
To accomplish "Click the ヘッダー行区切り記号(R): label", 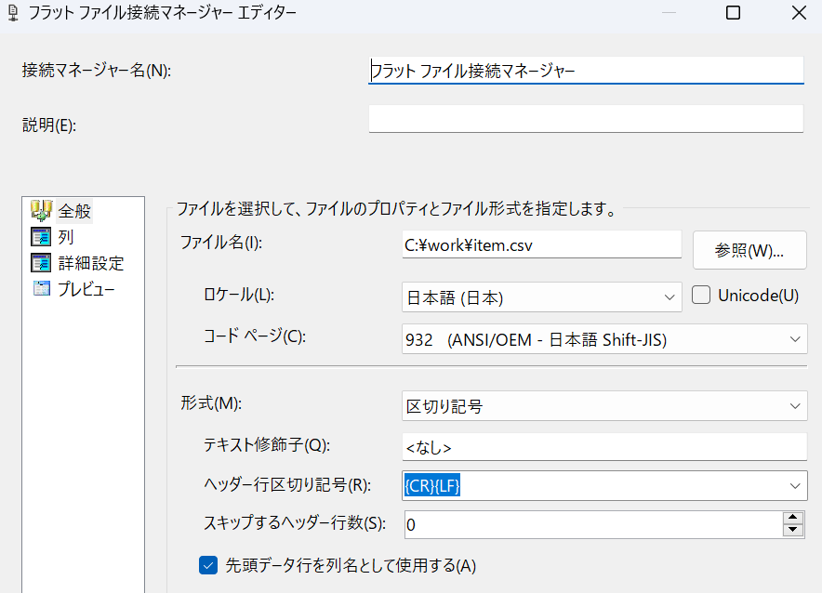I will [x=286, y=484].
